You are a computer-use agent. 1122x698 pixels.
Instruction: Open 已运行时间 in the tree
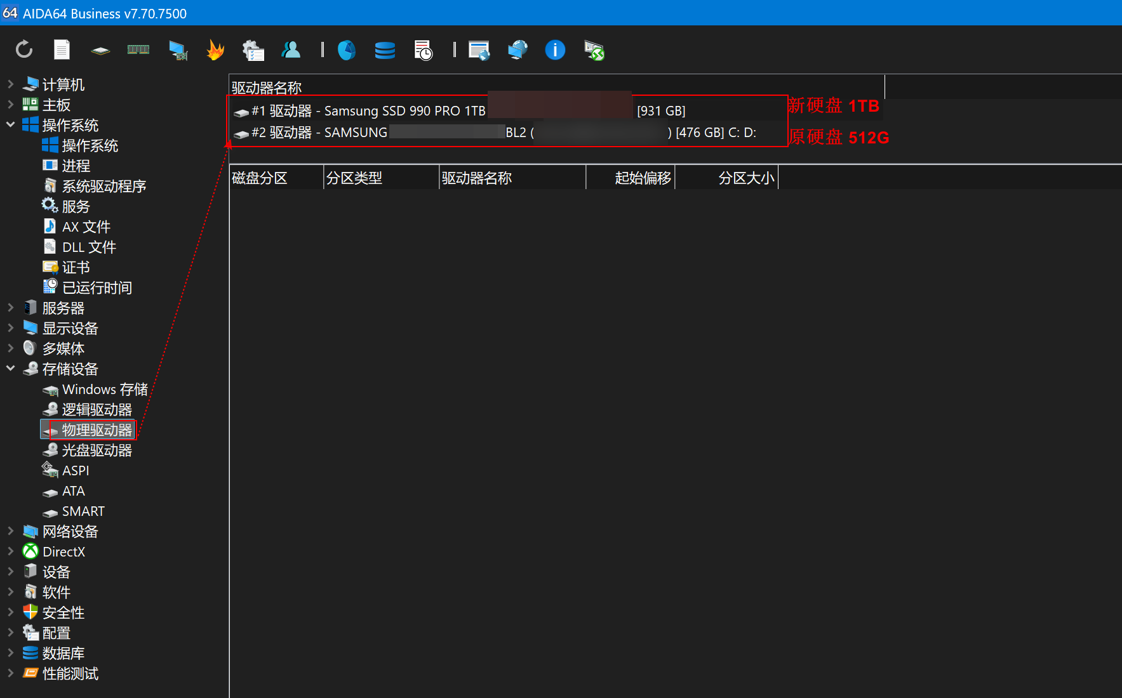tap(88, 287)
